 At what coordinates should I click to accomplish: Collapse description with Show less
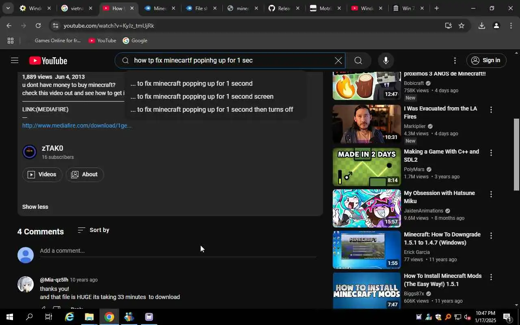(x=35, y=207)
